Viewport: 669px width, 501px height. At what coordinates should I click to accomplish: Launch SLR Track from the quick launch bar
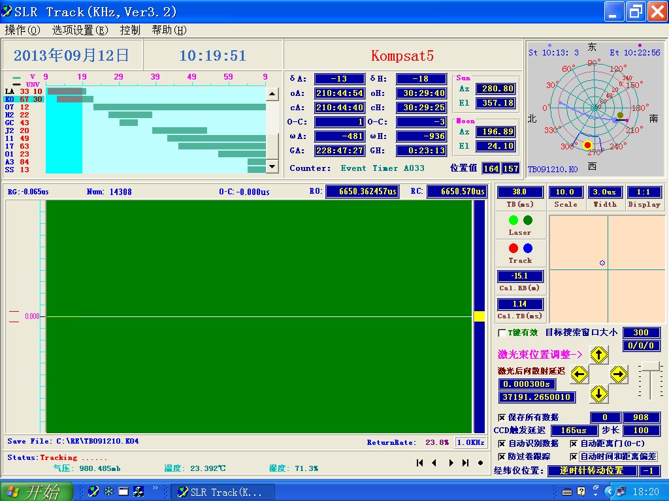click(x=93, y=492)
